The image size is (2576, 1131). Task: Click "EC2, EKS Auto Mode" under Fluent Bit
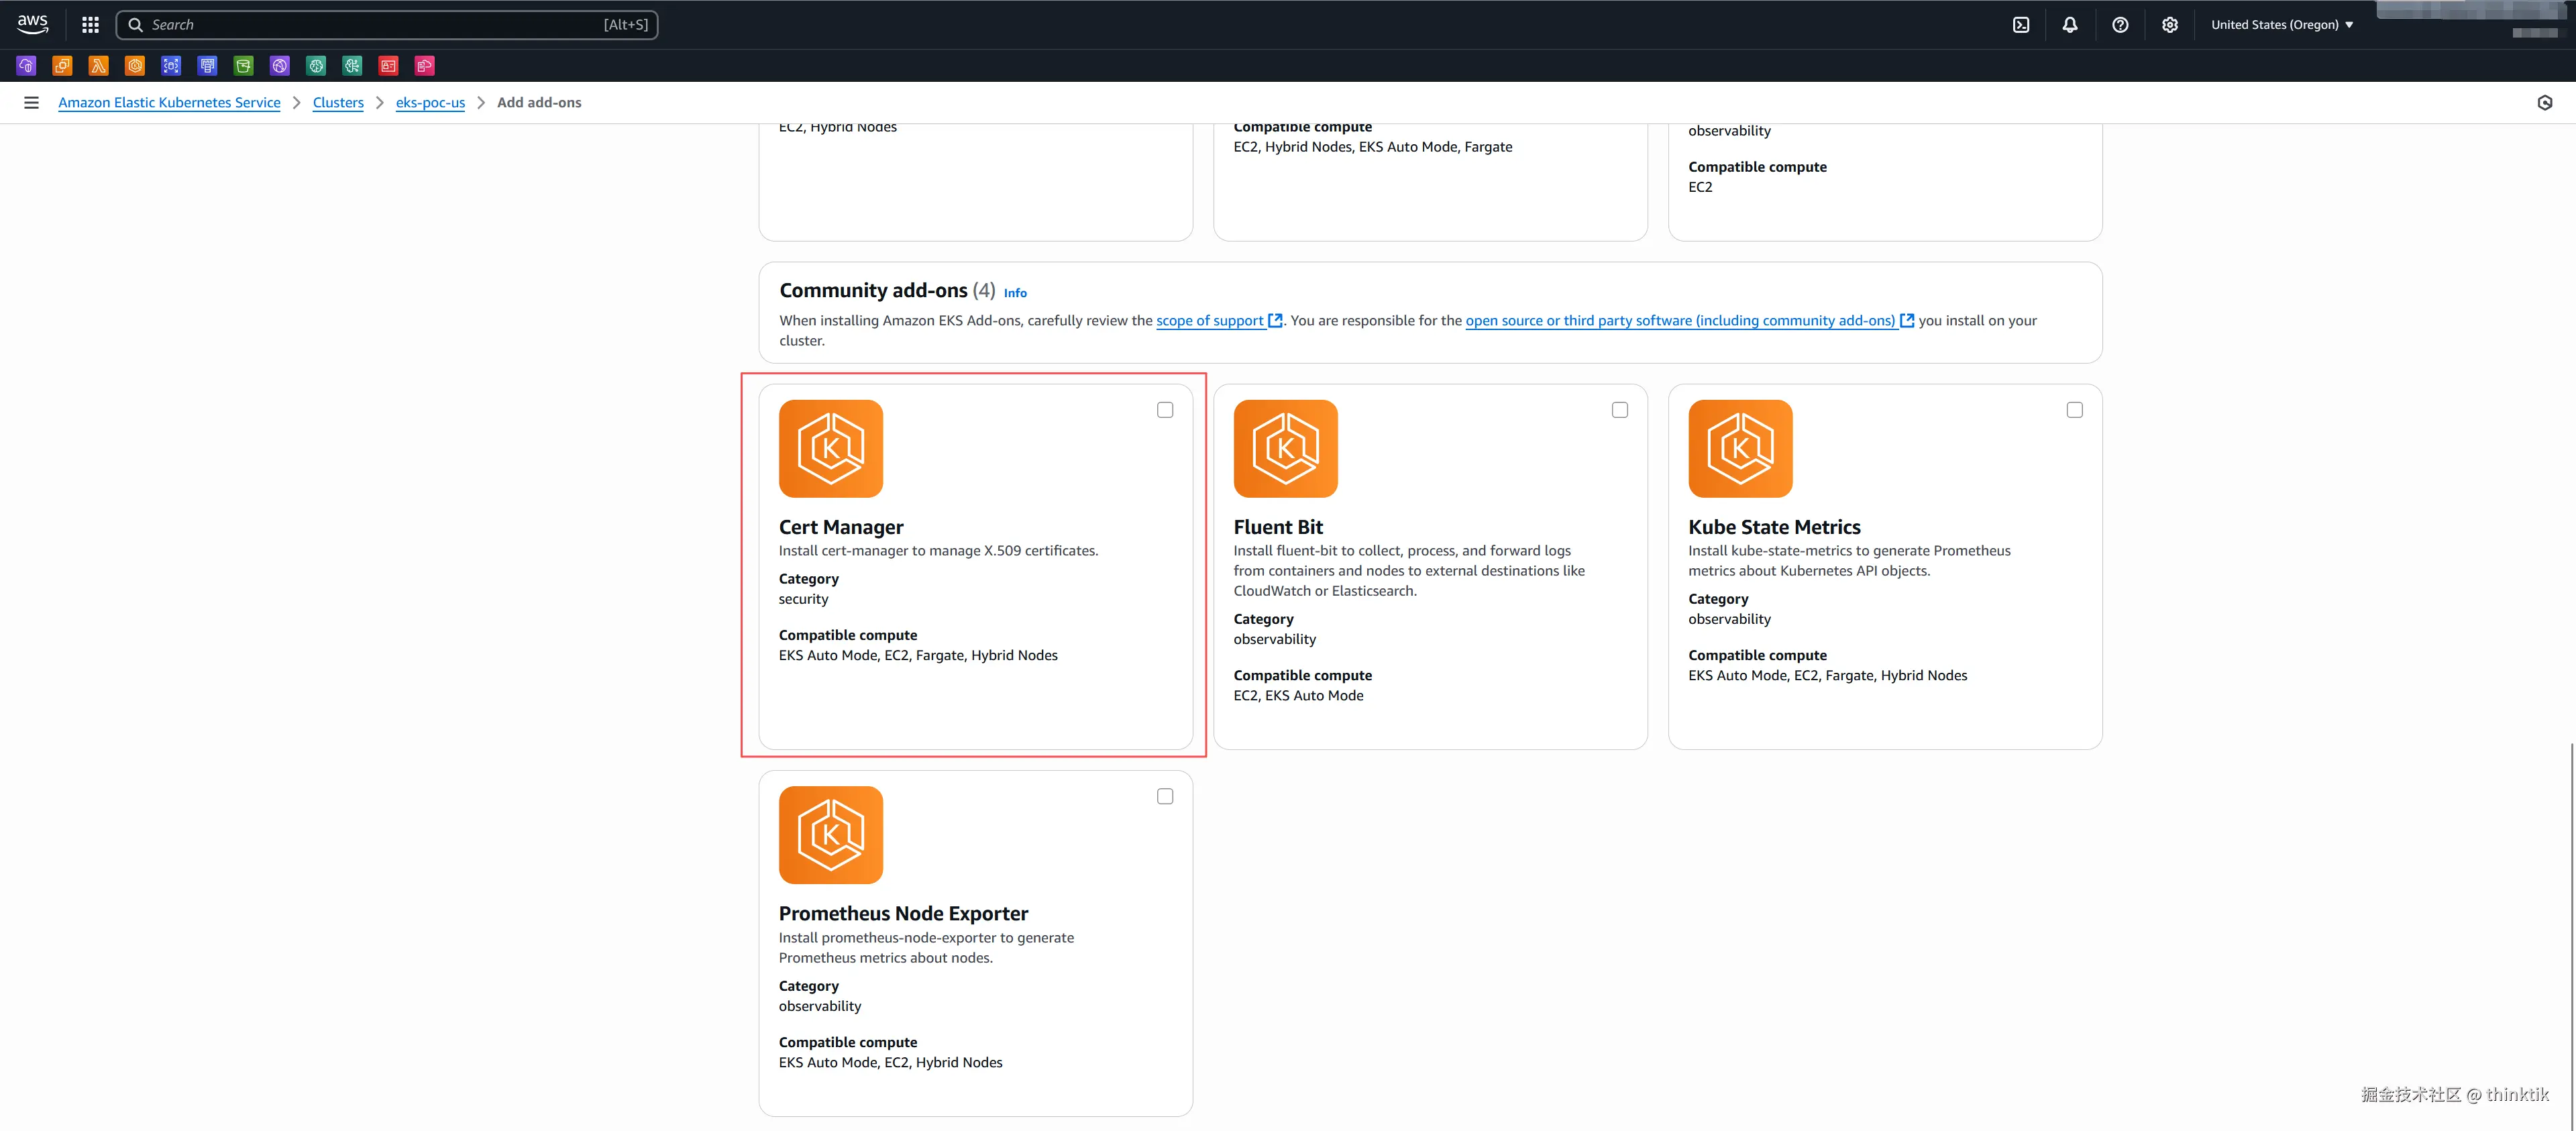point(1298,696)
